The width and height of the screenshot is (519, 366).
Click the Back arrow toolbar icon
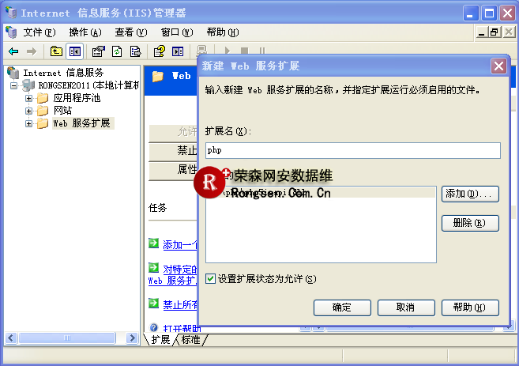[13, 51]
